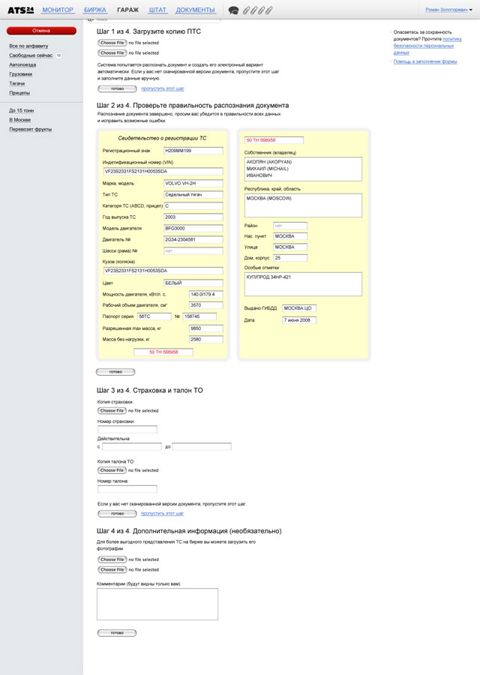Open the Прицепы category
This screenshot has height=675, width=480.
19,93
